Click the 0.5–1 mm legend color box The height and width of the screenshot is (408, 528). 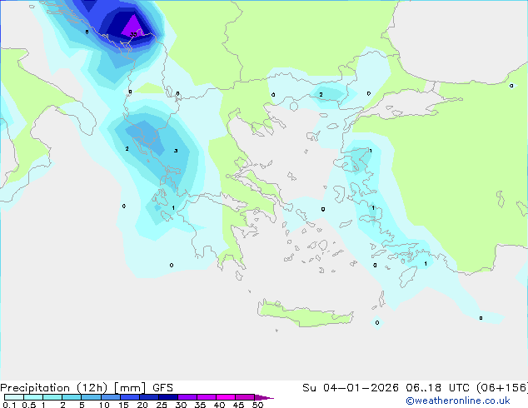coord(33,397)
